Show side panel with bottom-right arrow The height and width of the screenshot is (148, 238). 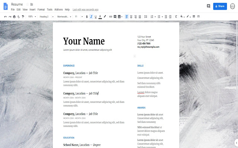(237, 143)
